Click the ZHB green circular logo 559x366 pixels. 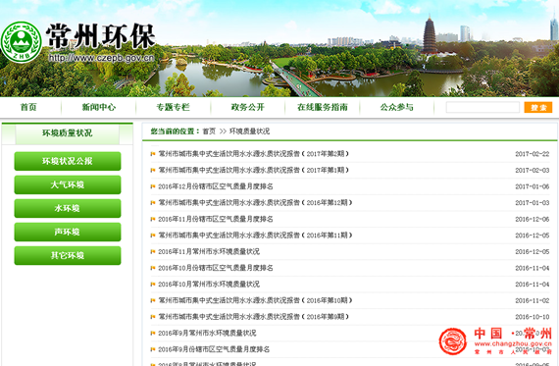21,42
